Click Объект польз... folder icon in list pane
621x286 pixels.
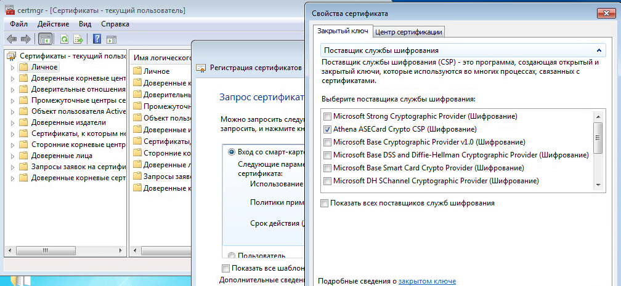[137, 117]
